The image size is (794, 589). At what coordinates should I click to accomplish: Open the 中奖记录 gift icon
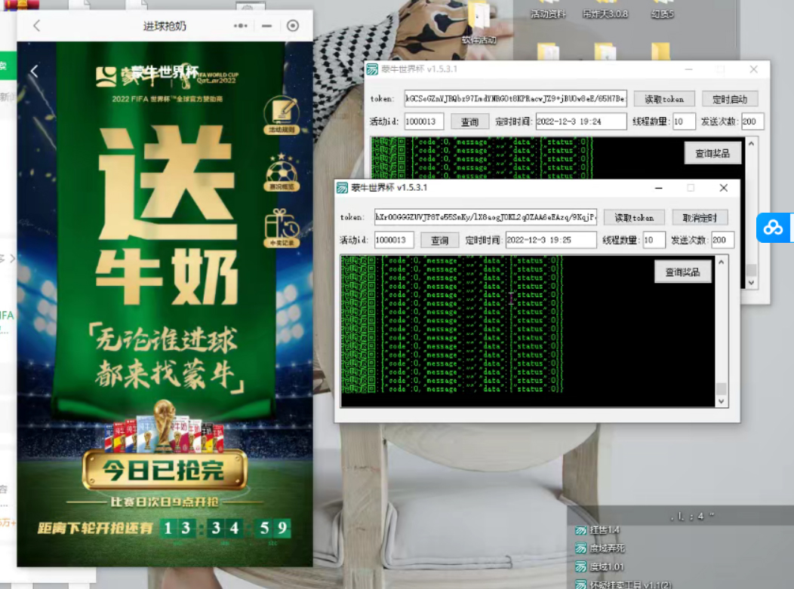tap(281, 224)
